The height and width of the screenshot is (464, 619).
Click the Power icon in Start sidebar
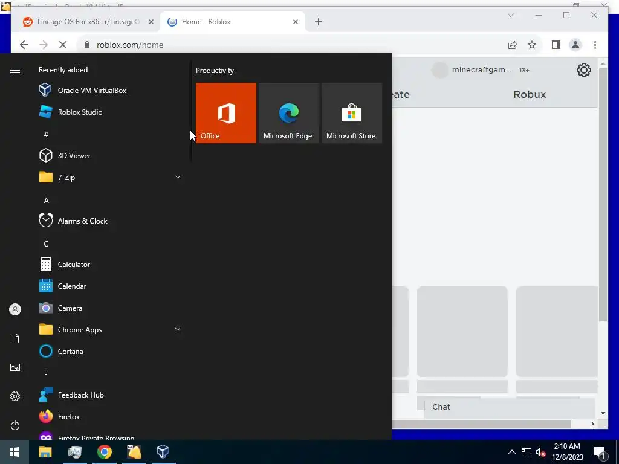[x=15, y=425]
